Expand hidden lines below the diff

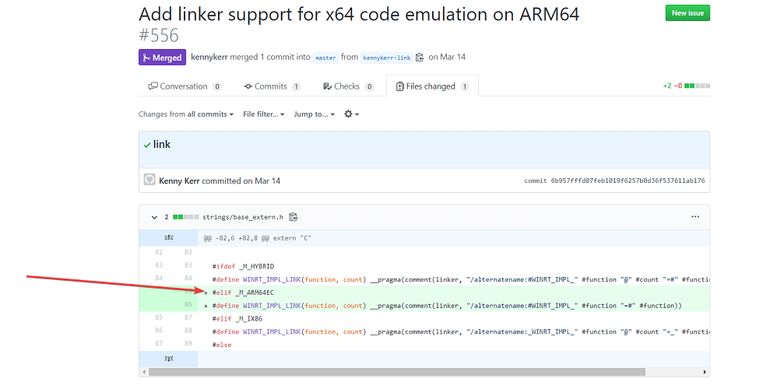coord(168,359)
